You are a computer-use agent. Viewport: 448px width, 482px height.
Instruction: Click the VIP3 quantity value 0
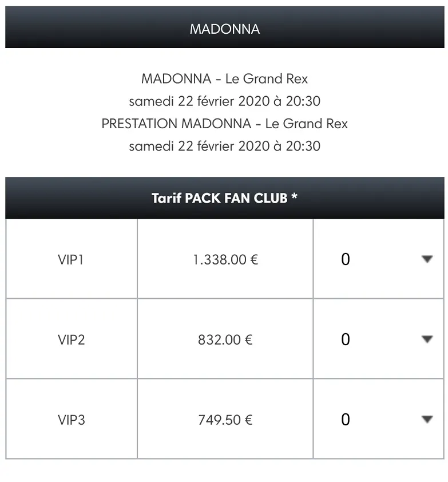click(x=346, y=420)
